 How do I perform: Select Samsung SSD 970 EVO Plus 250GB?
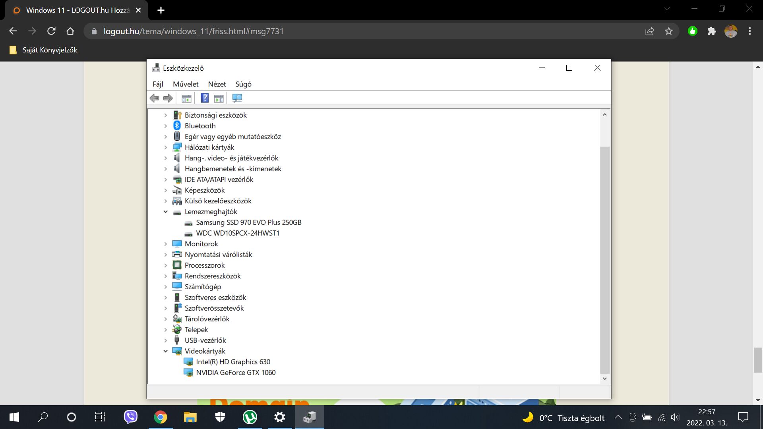[x=248, y=222]
